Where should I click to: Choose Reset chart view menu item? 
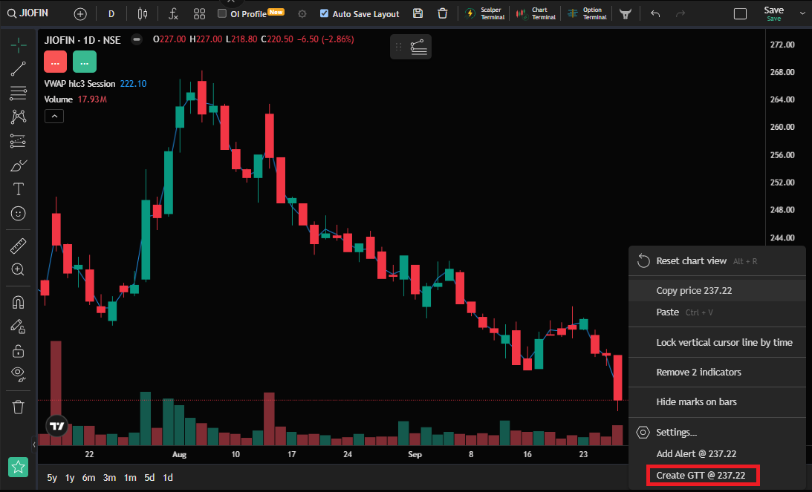click(x=717, y=261)
